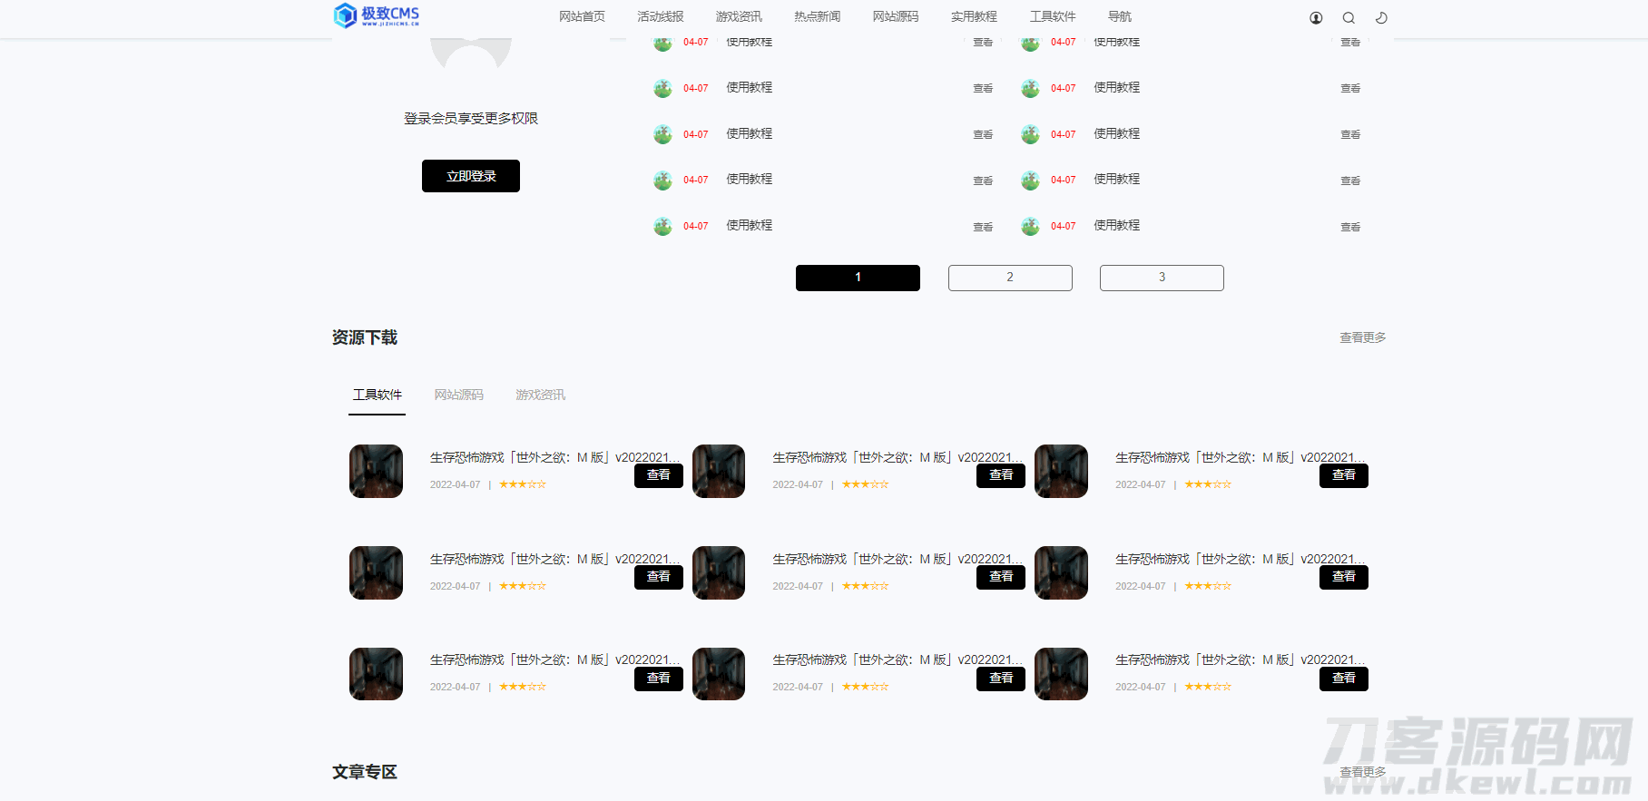
Task: Click 查看更多 next to 资源下载 heading
Action: coord(1362,337)
